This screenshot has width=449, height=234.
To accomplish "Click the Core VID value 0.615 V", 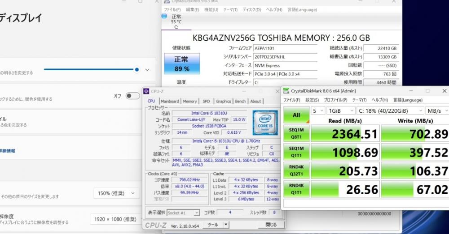I will (x=234, y=132).
